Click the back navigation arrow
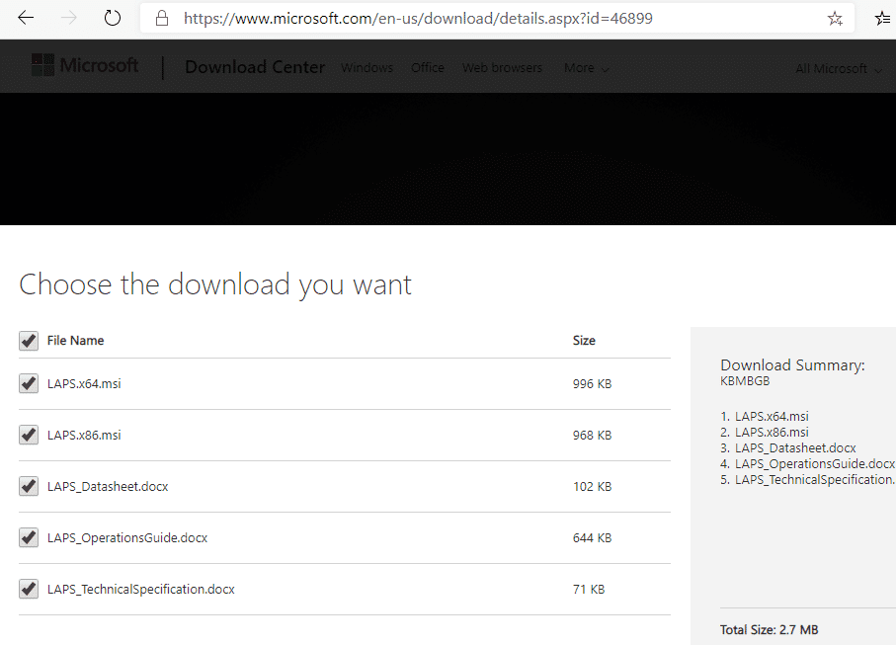The image size is (896, 645). [25, 17]
